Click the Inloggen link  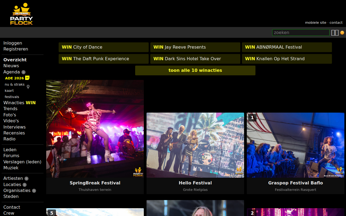coord(13,43)
